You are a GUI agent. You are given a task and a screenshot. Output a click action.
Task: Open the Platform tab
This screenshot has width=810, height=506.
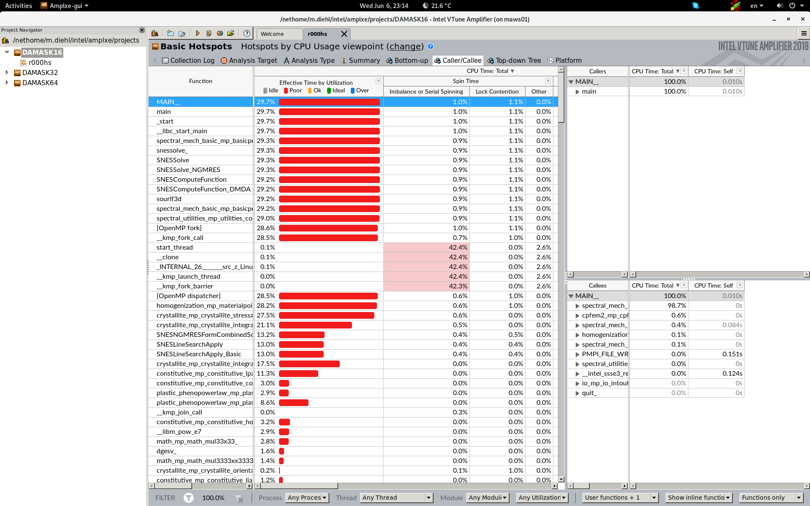coord(564,60)
